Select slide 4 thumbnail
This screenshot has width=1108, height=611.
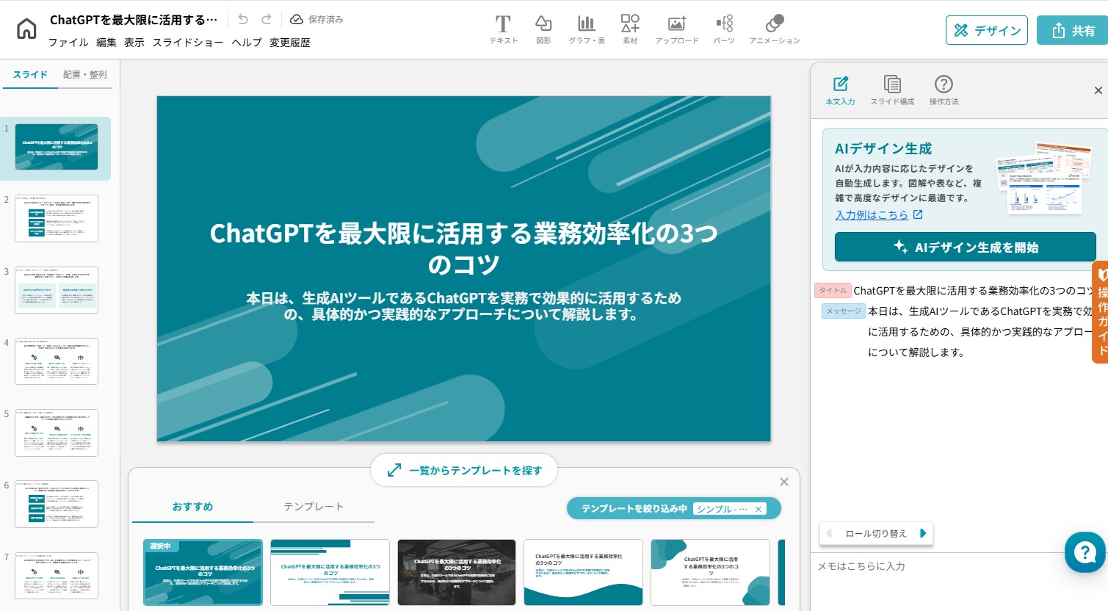(57, 361)
